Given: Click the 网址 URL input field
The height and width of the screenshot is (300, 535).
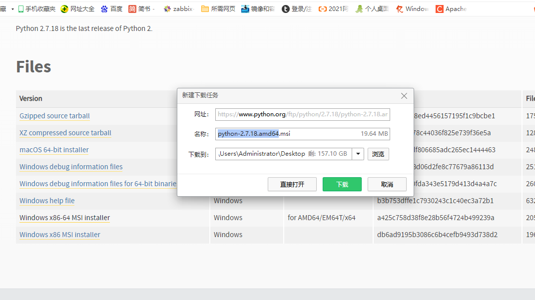Looking at the screenshot, I should 302,114.
